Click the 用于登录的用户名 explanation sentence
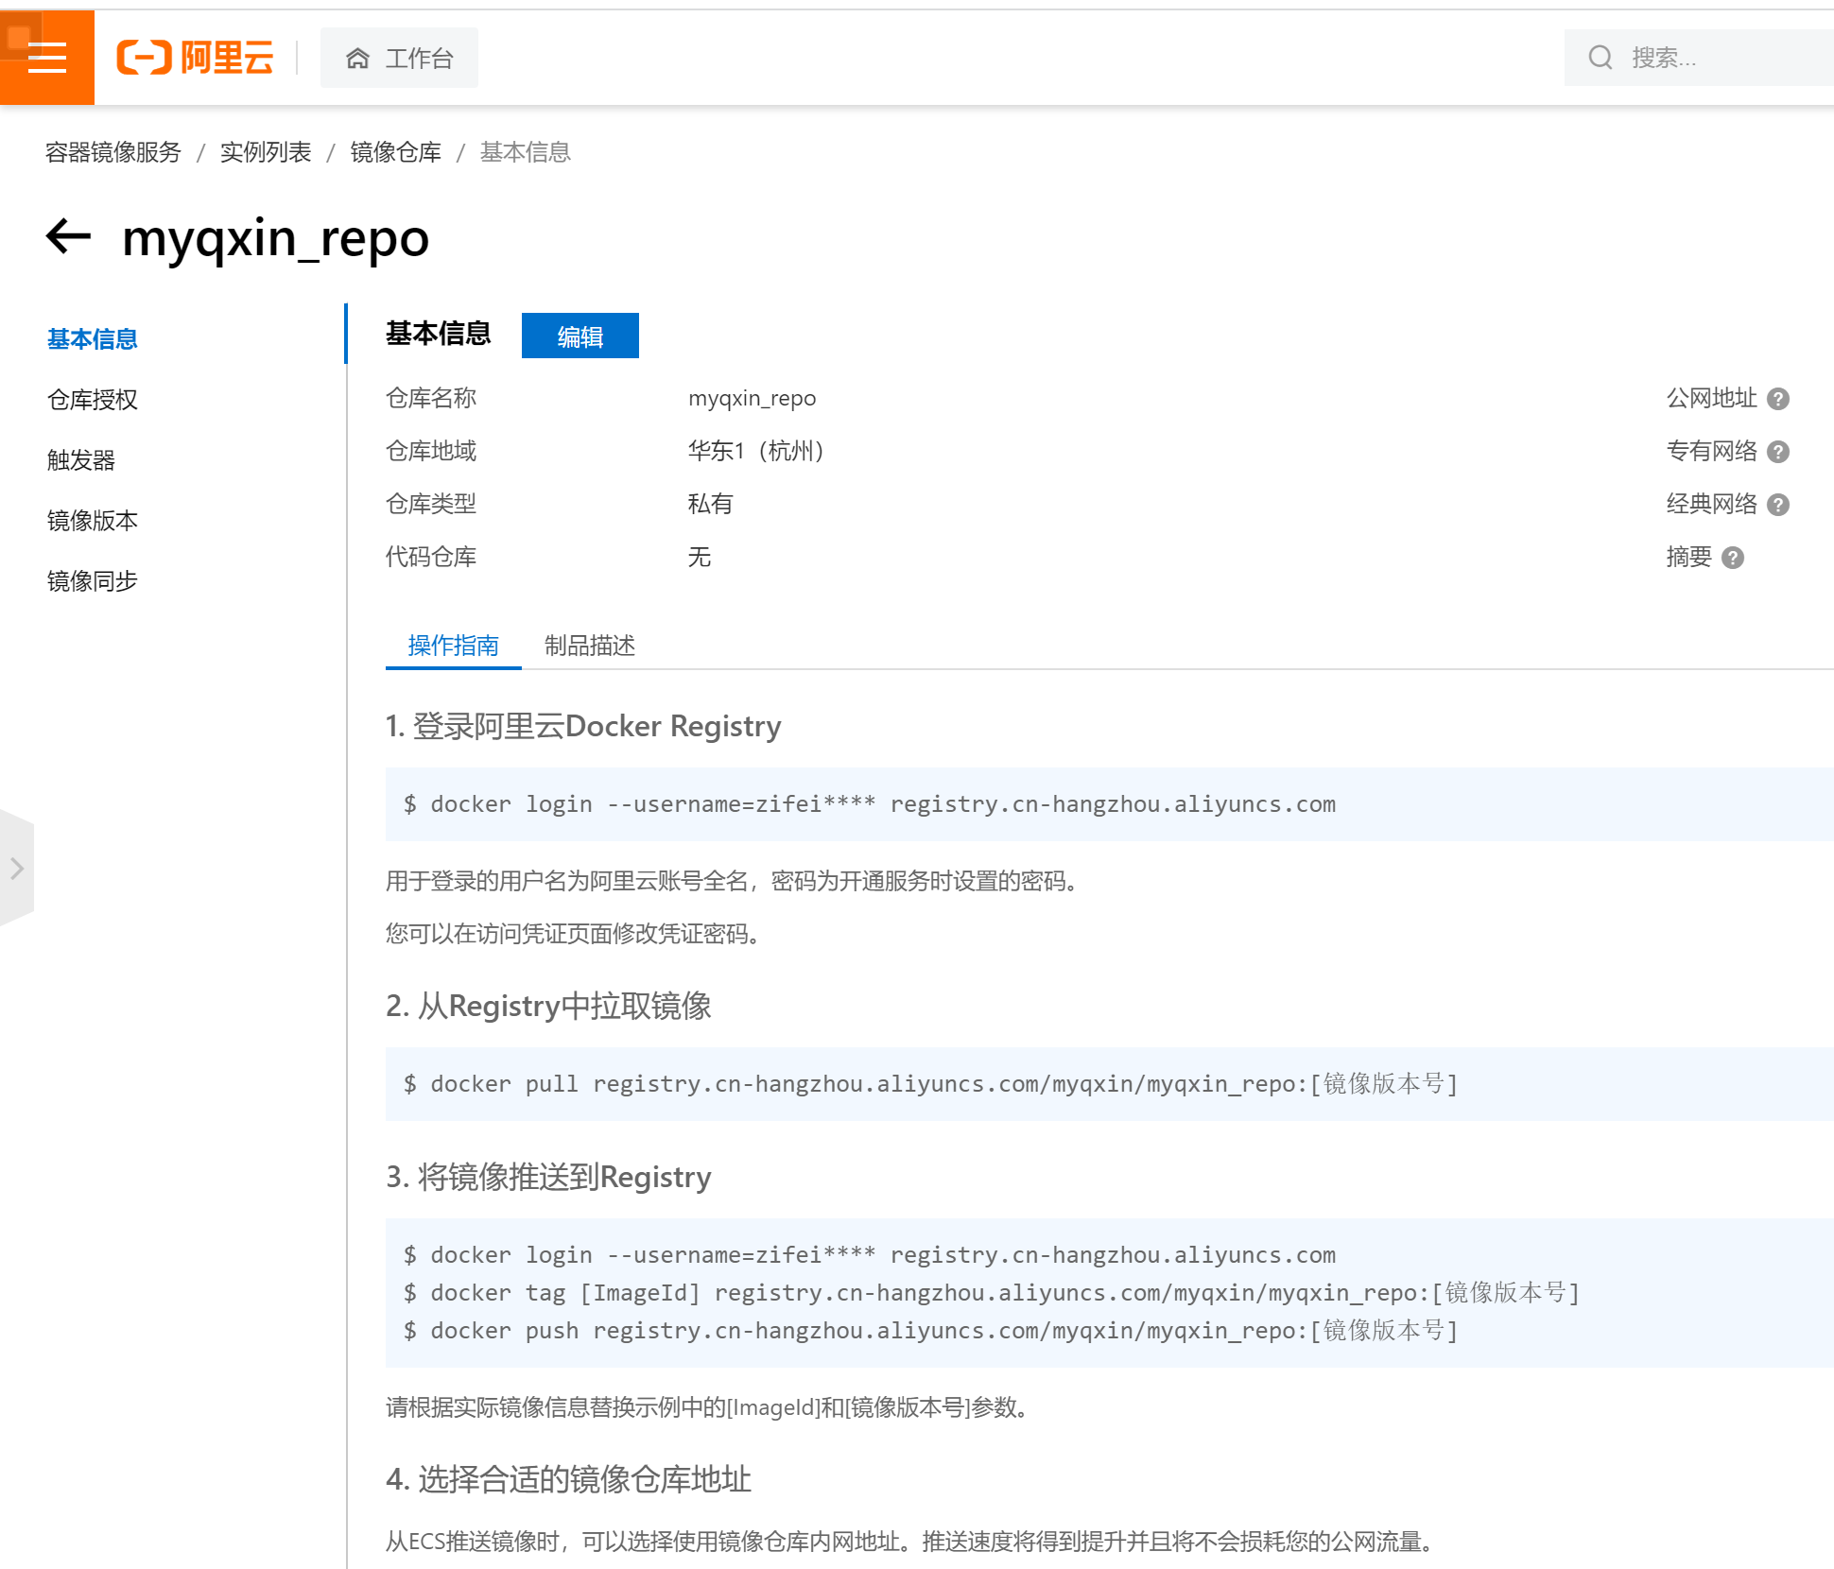 coord(734,881)
